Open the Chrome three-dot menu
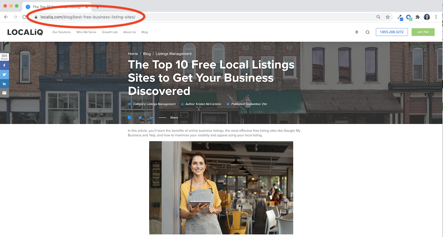This screenshot has height=237, width=443. click(x=436, y=17)
